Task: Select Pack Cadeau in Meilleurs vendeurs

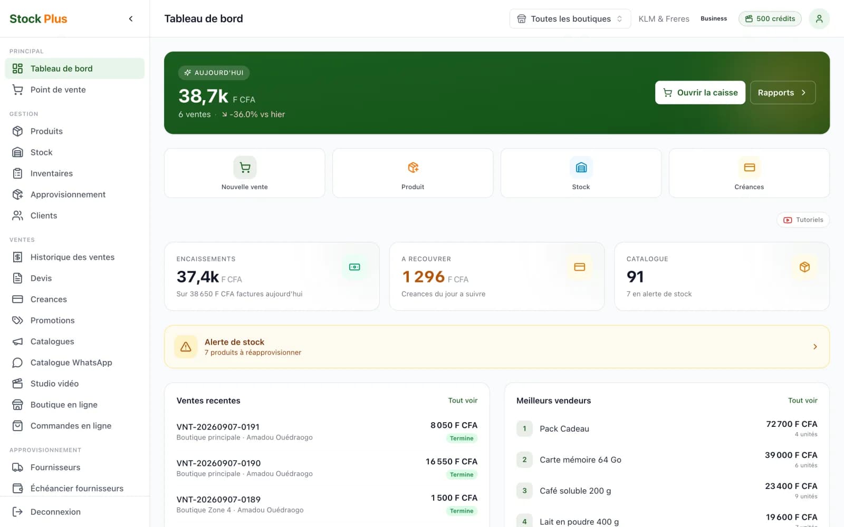Action: tap(667, 429)
